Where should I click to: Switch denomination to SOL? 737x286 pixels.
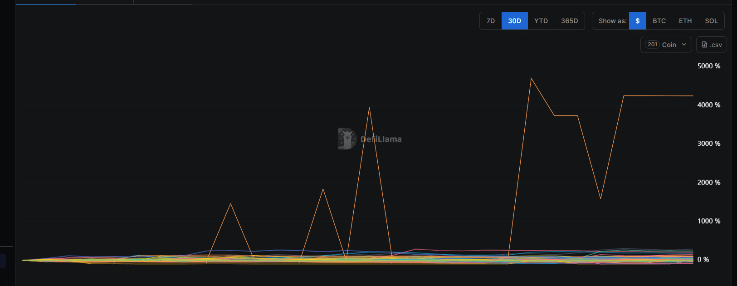[711, 21]
